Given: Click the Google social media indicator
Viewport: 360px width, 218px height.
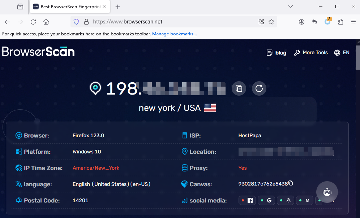Looking at the screenshot, I should tap(266, 200).
